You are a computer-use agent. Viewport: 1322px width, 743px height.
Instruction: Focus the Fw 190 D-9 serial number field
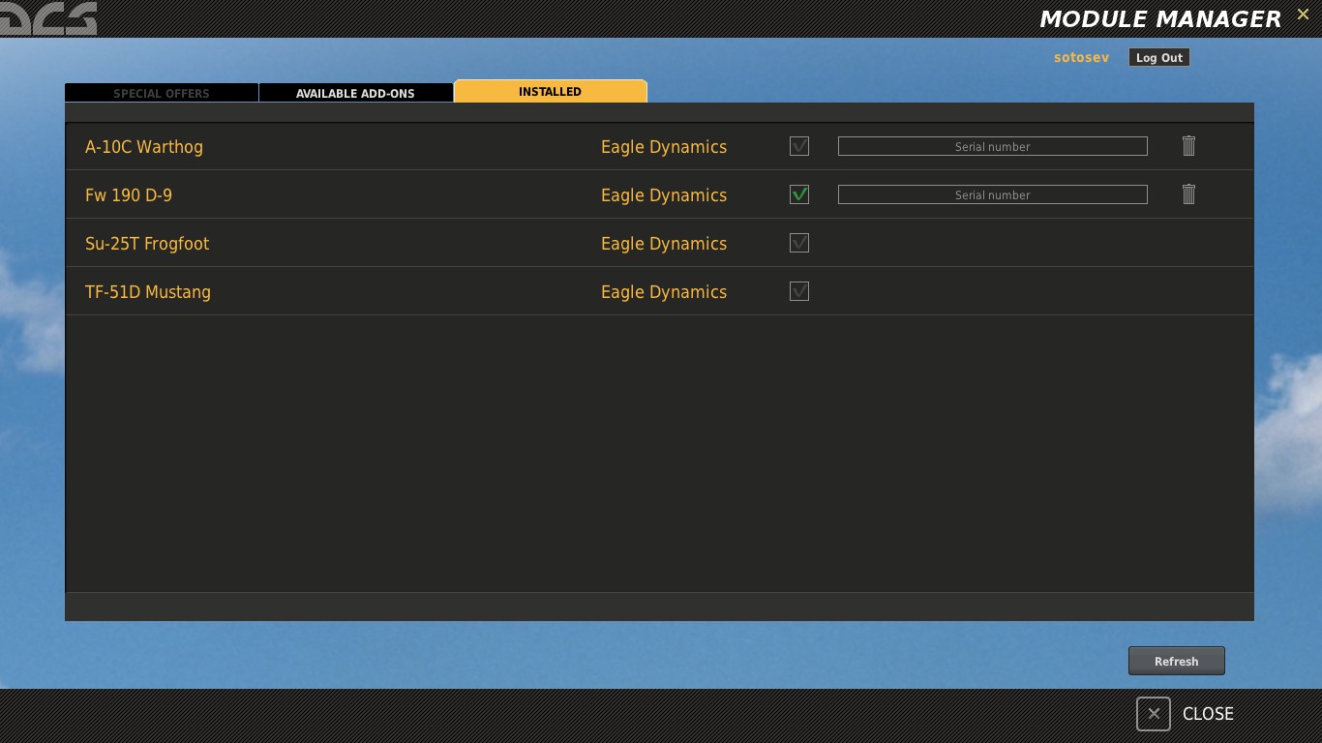[993, 194]
